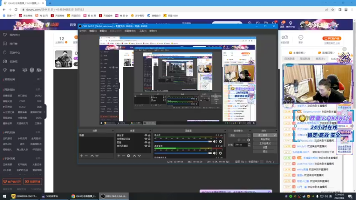
Task: Toggle lock on 视频捕获设备 source
Action: (x=149, y=139)
